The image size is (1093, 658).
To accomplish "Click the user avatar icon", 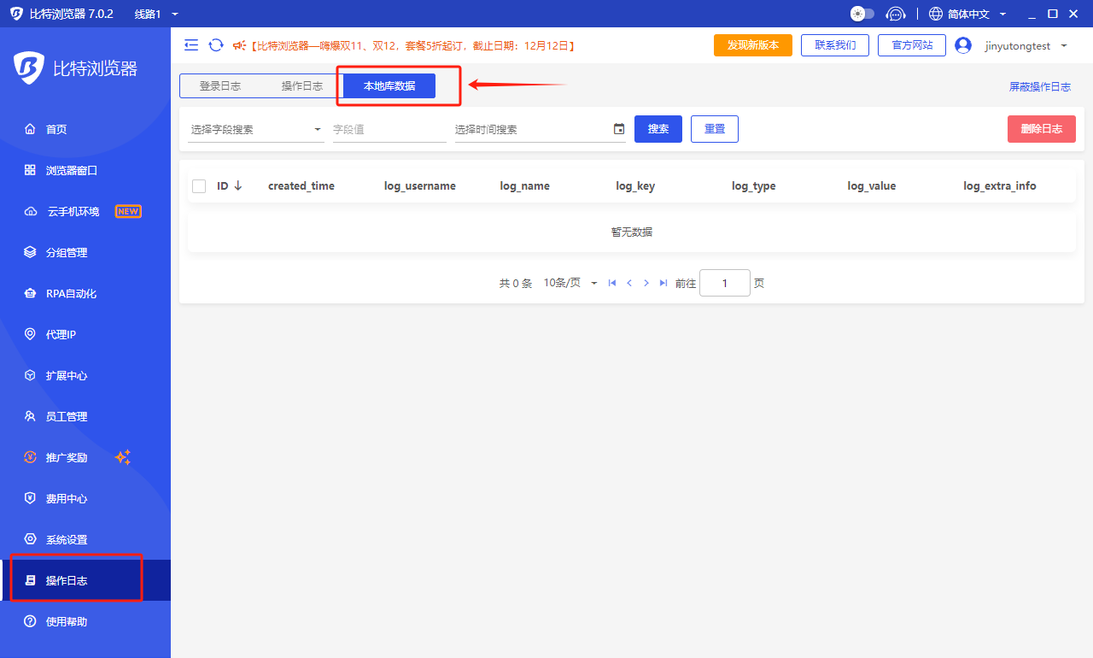I will (x=963, y=45).
